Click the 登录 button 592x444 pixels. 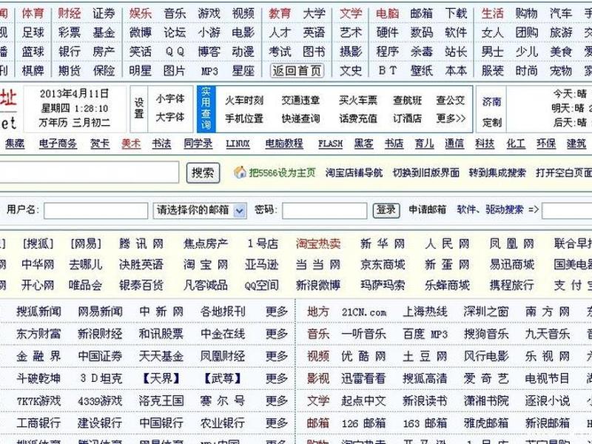(x=386, y=210)
